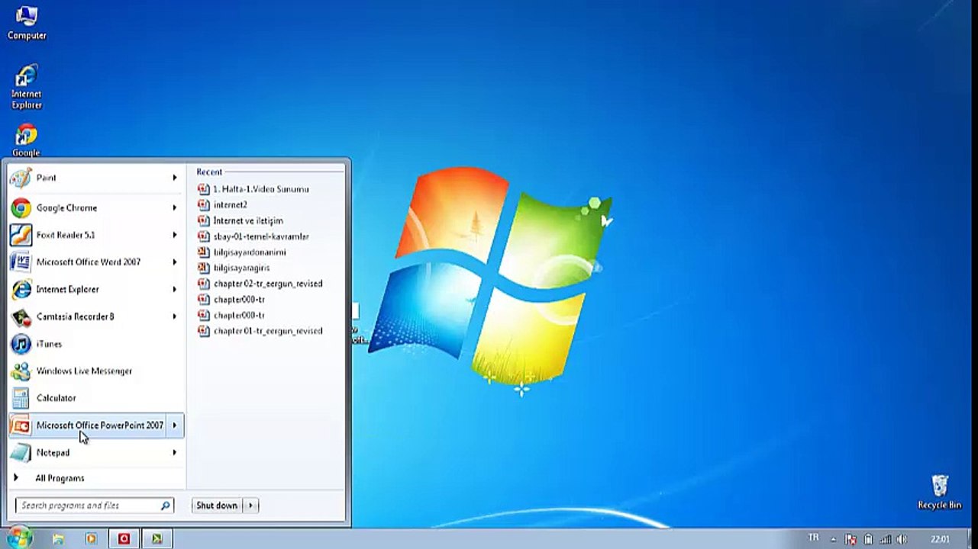Open Internet Explorer in the Start menu
This screenshot has width=978, height=549.
point(95,289)
